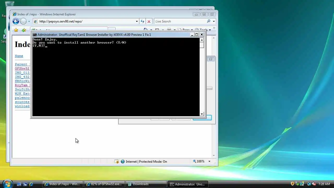The width and height of the screenshot is (334, 188).
Task: Click the zoom magnifier 100% control
Action: coord(199,161)
